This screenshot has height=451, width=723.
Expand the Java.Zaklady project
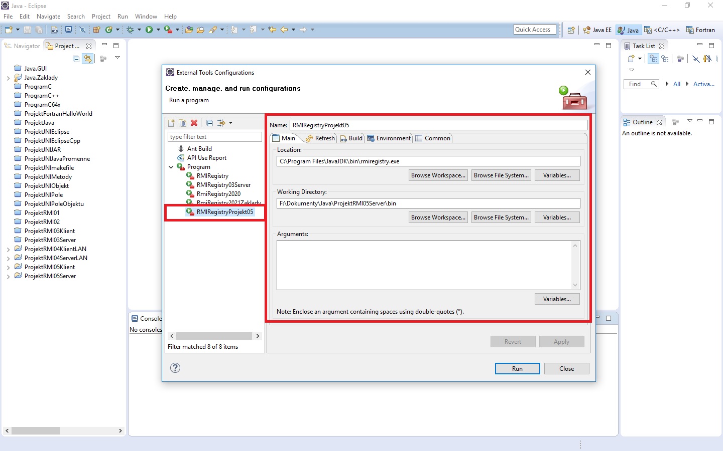[8, 78]
